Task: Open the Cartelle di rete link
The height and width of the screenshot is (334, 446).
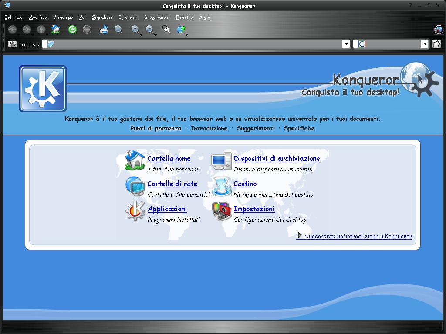Action: click(x=172, y=184)
